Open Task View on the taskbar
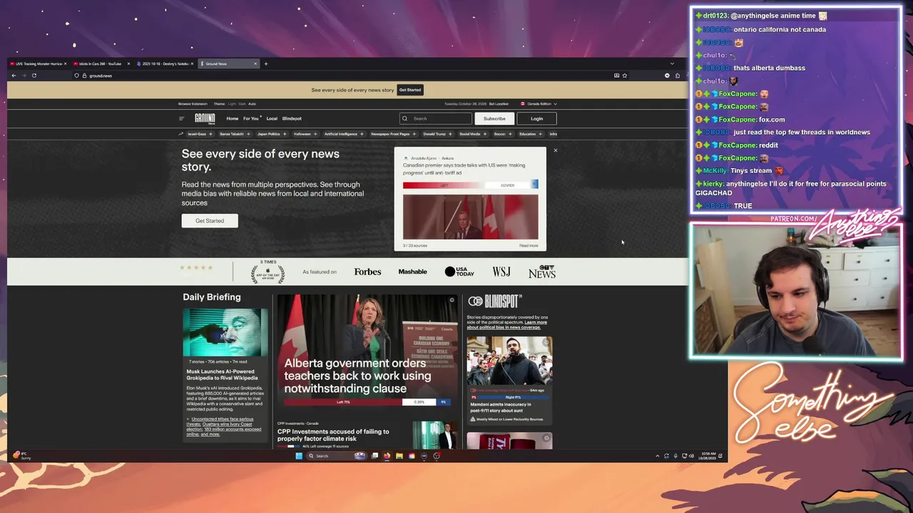Viewport: 913px width, 513px height. tap(374, 456)
